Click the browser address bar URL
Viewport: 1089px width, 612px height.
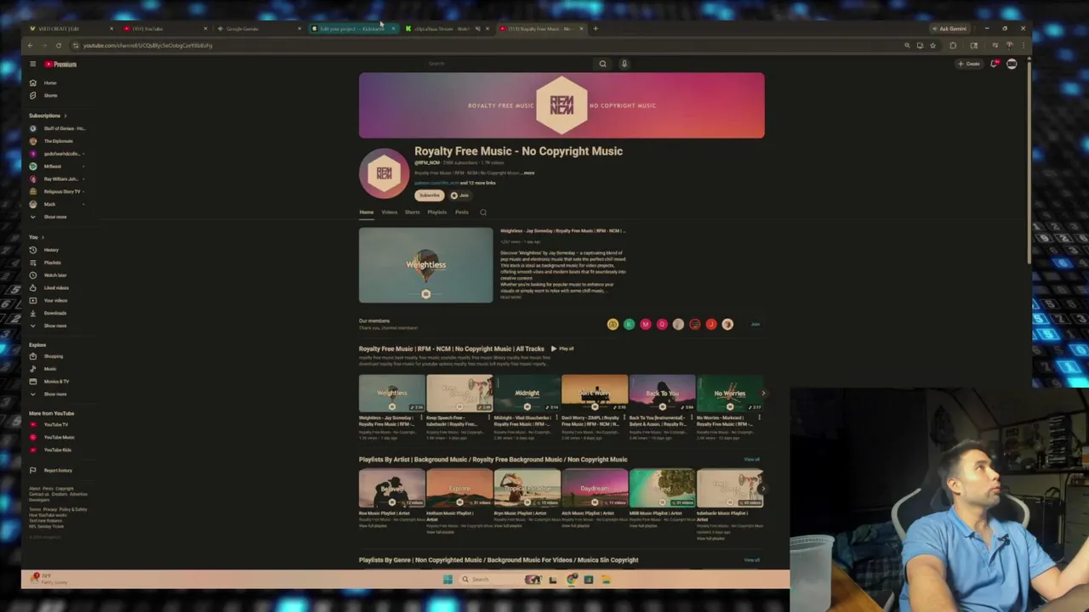(147, 45)
